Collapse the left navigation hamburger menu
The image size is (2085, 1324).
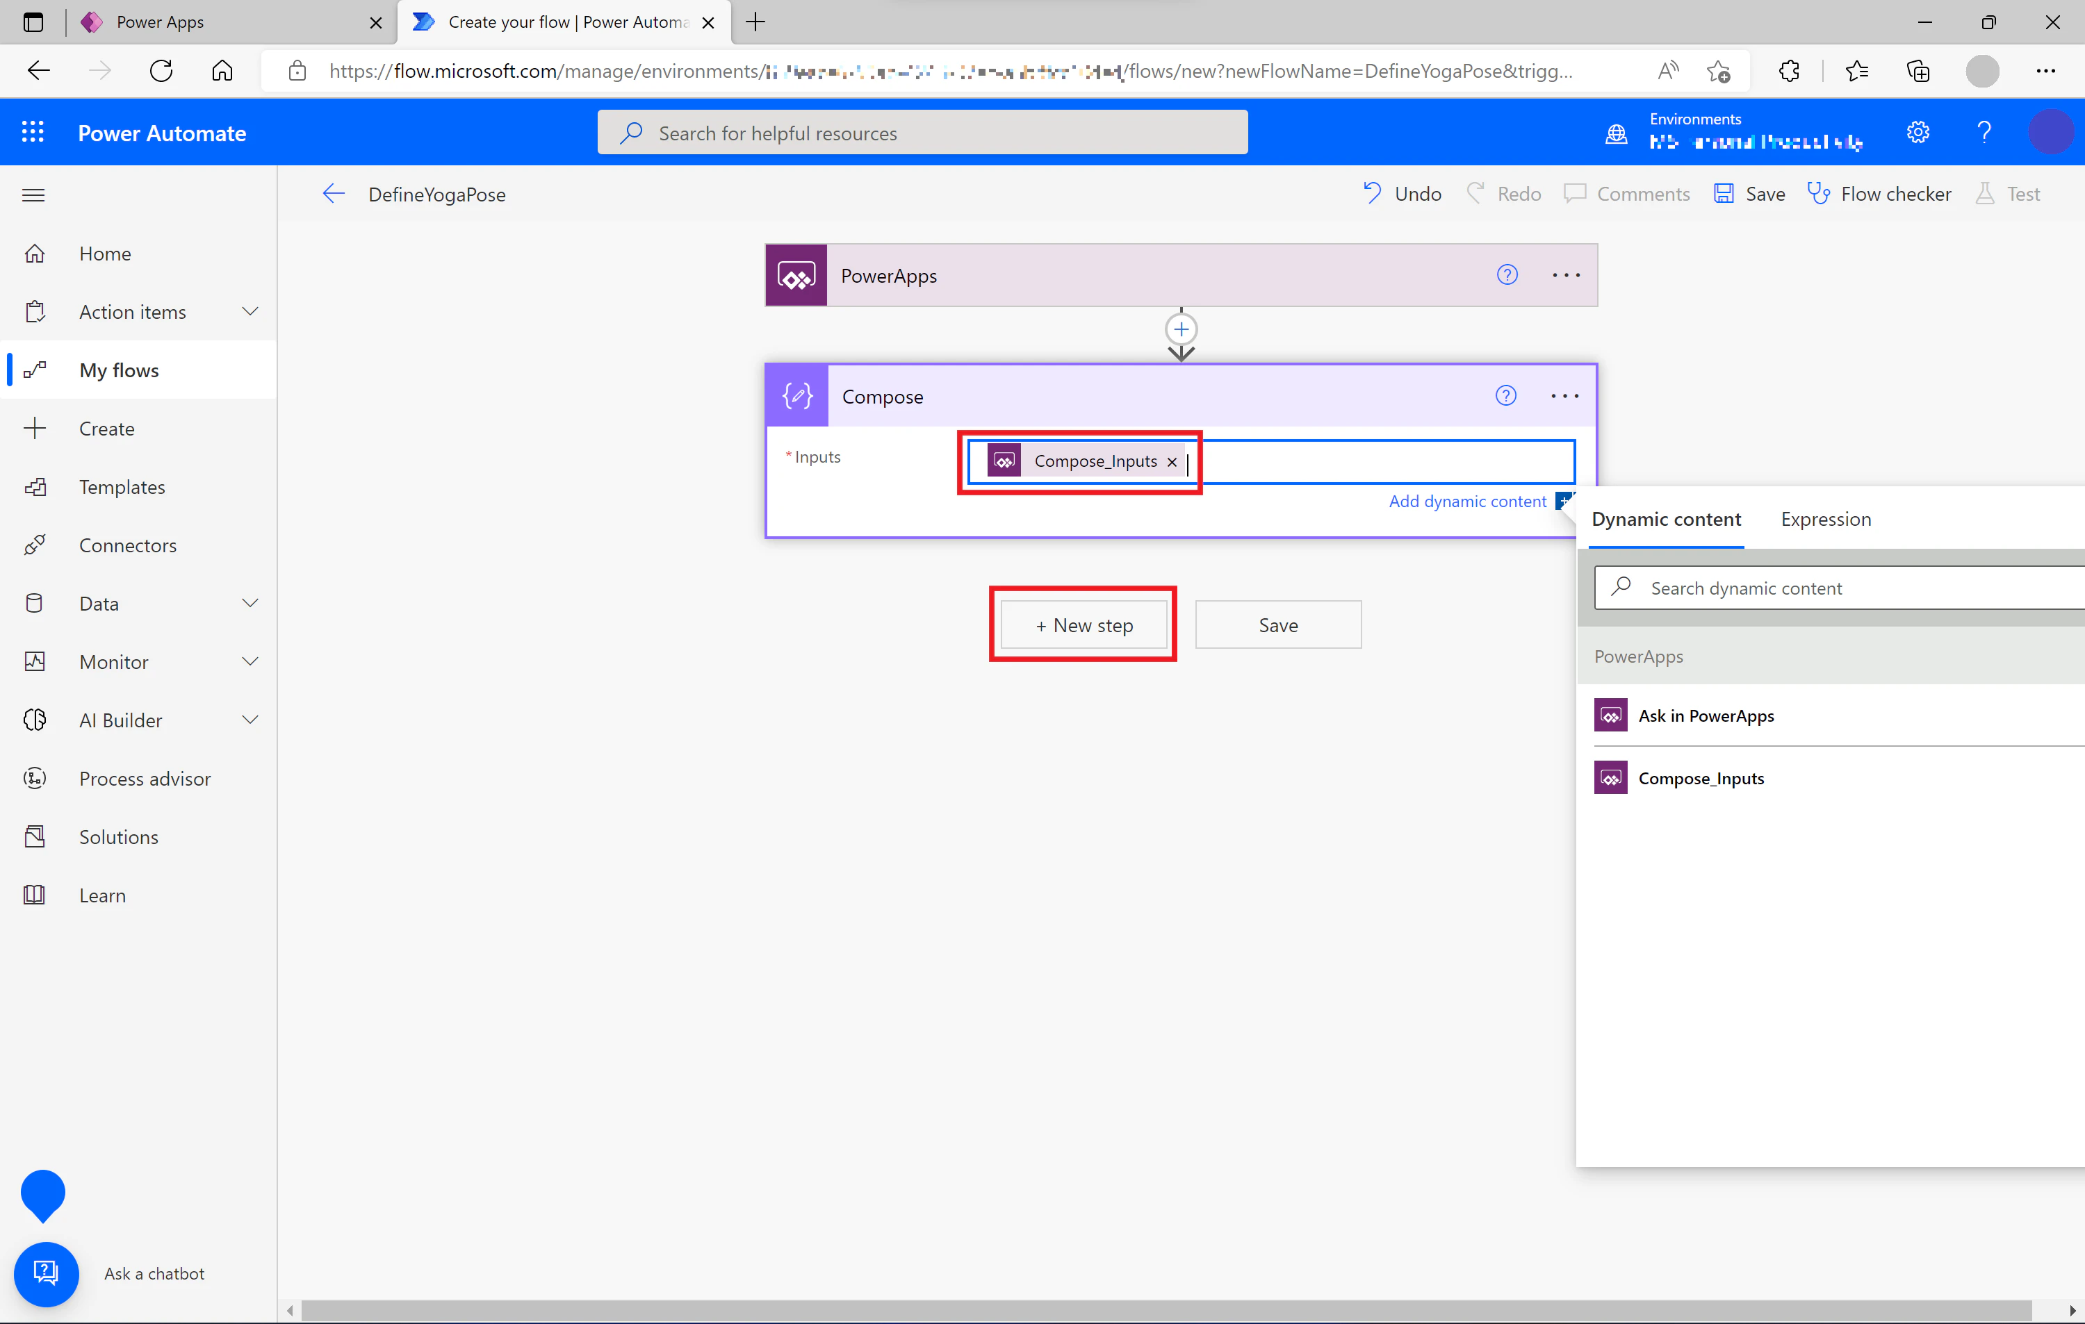click(33, 195)
